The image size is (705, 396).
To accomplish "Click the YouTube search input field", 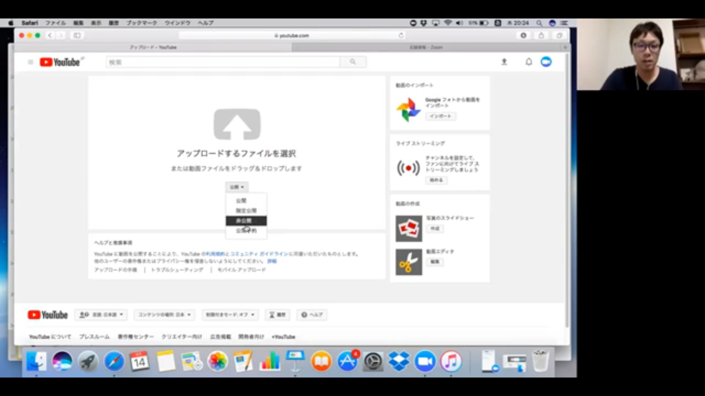I will (x=223, y=62).
